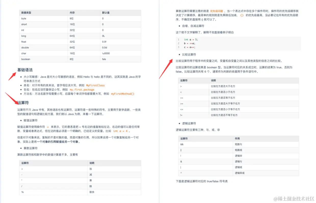Select the 0.0d default value cell
This screenshot has height=203, width=316.
tap(121, 48)
